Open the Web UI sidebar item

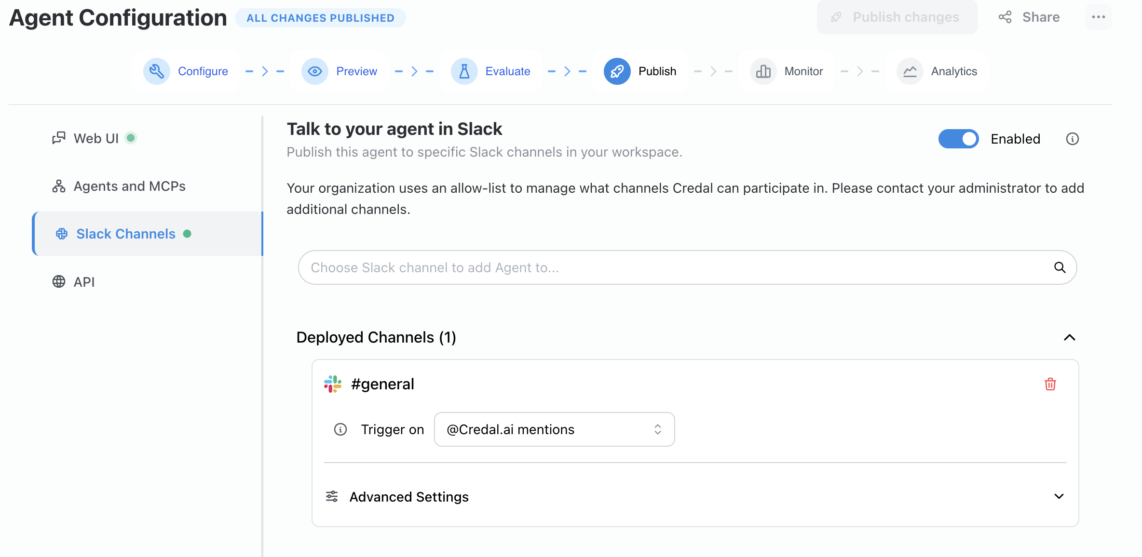(x=96, y=138)
